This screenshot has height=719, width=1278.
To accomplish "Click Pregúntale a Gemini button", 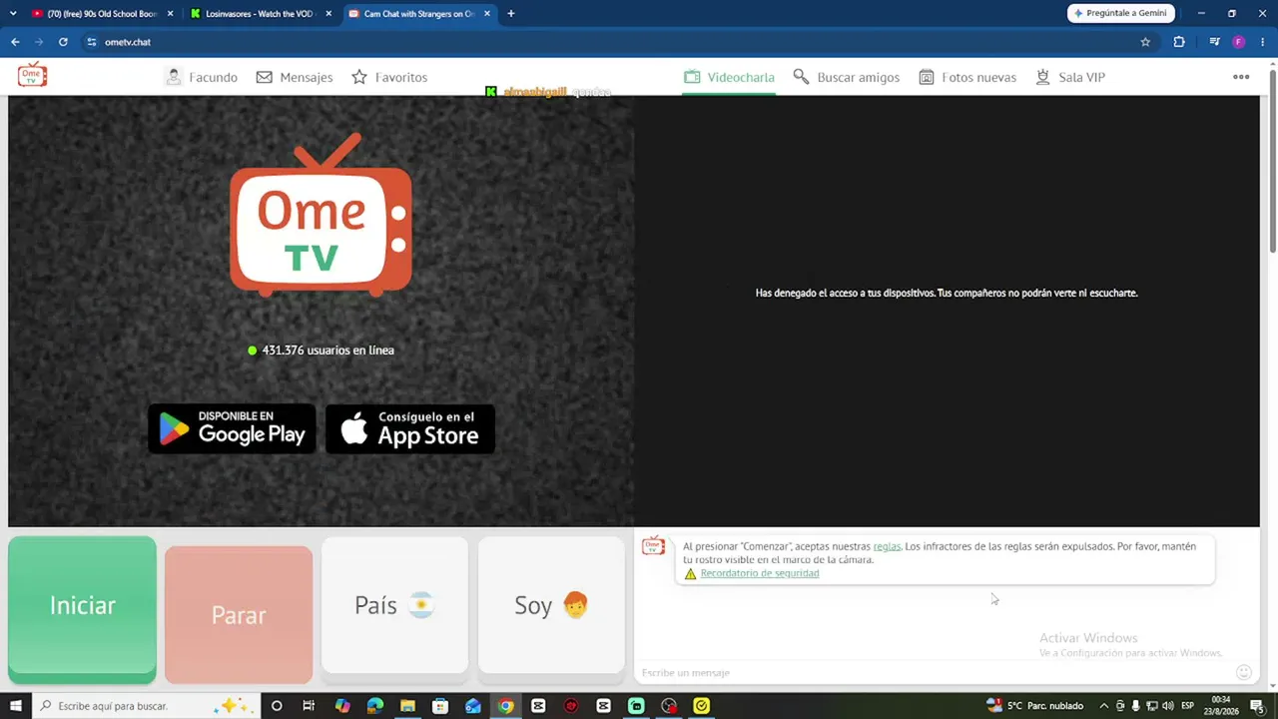I will pyautogui.click(x=1120, y=13).
